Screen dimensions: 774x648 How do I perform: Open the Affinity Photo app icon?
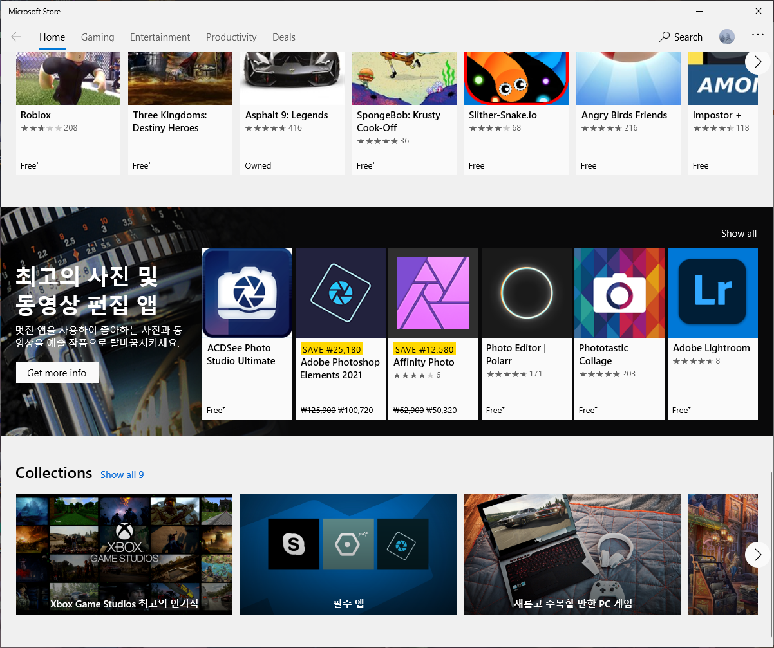[433, 293]
